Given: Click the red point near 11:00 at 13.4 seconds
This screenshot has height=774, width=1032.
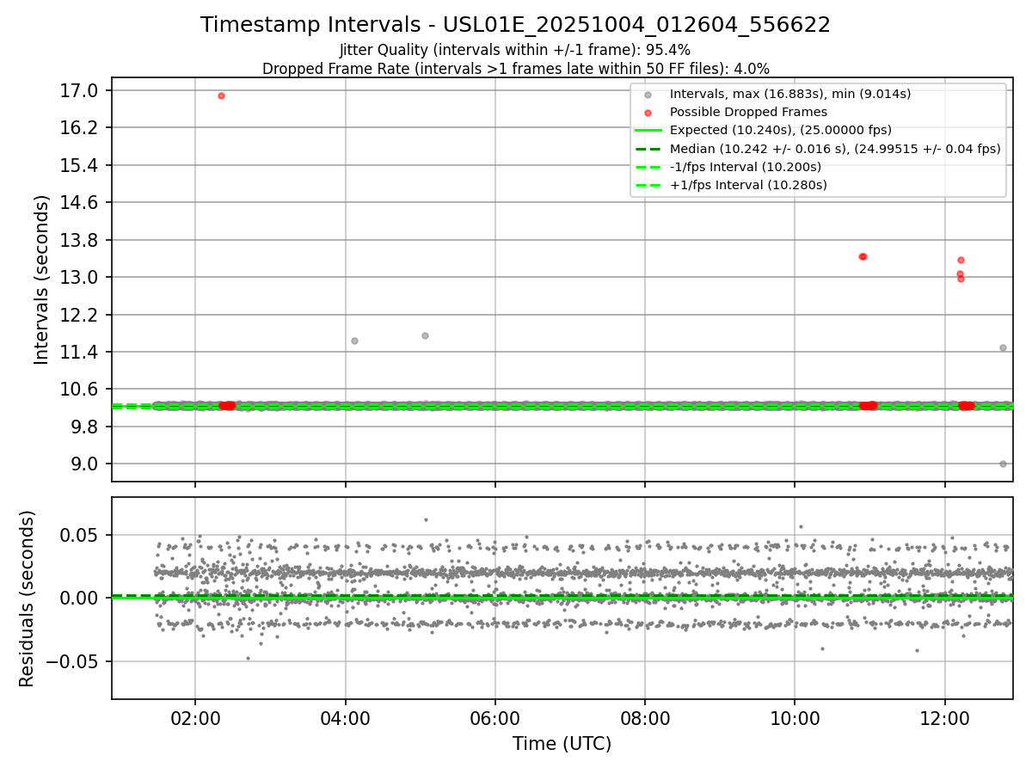Looking at the screenshot, I should coord(863,256).
